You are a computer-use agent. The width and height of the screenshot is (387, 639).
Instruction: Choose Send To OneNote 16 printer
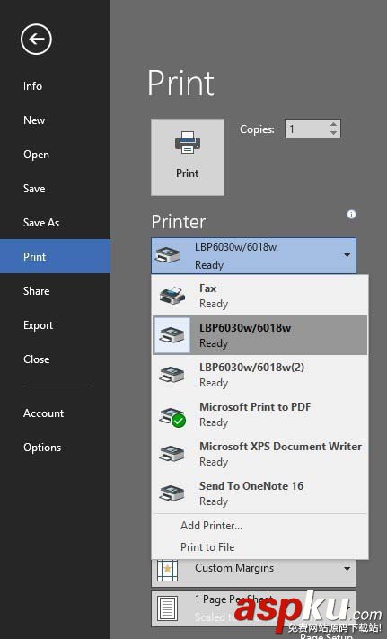pos(260,493)
